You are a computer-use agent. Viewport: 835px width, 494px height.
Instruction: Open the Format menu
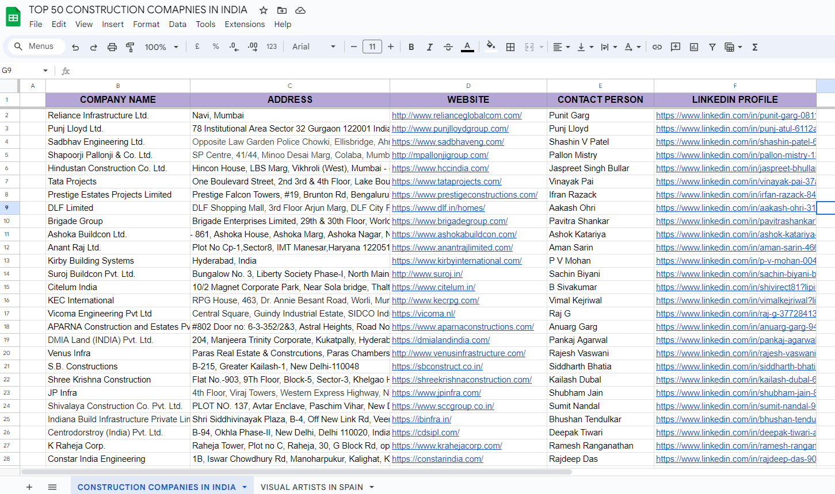(146, 24)
